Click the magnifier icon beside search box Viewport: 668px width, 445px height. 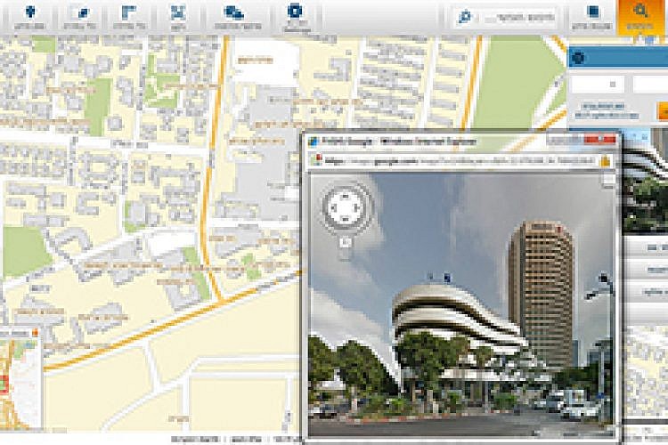pos(464,18)
